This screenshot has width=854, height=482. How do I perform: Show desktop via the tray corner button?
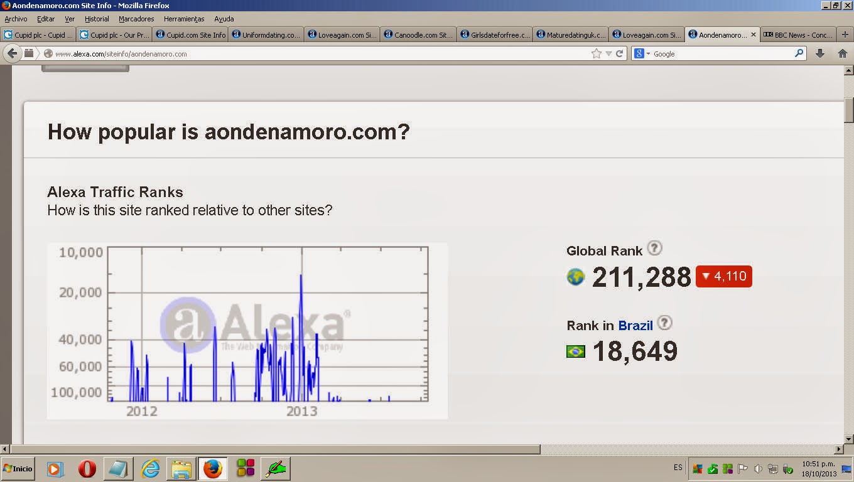pos(846,469)
